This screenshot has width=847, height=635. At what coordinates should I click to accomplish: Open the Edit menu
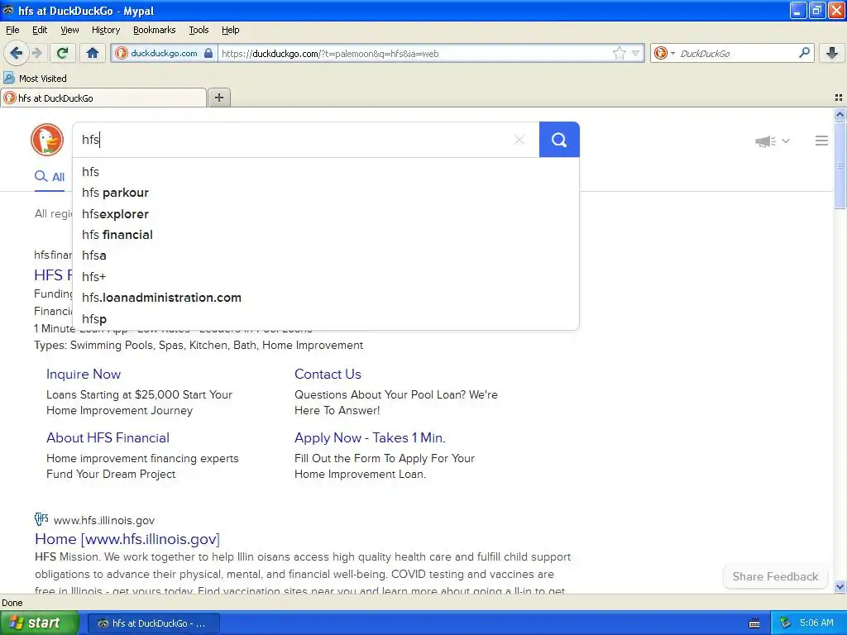[40, 30]
